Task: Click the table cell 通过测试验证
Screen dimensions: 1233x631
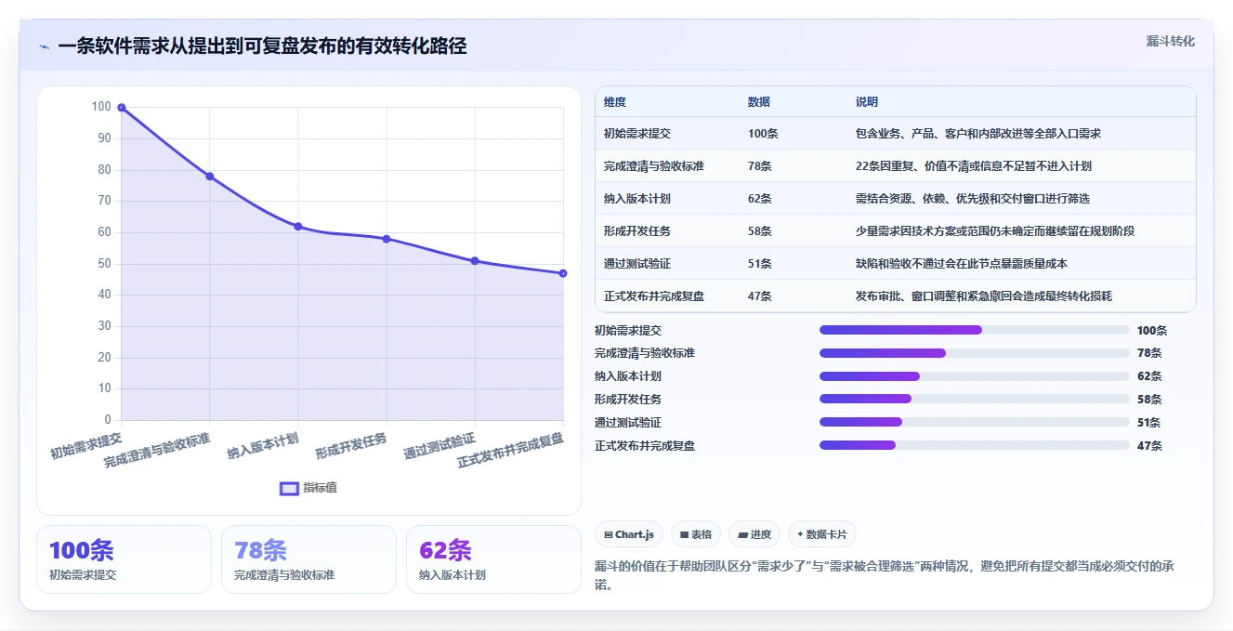Action: pyautogui.click(x=637, y=264)
